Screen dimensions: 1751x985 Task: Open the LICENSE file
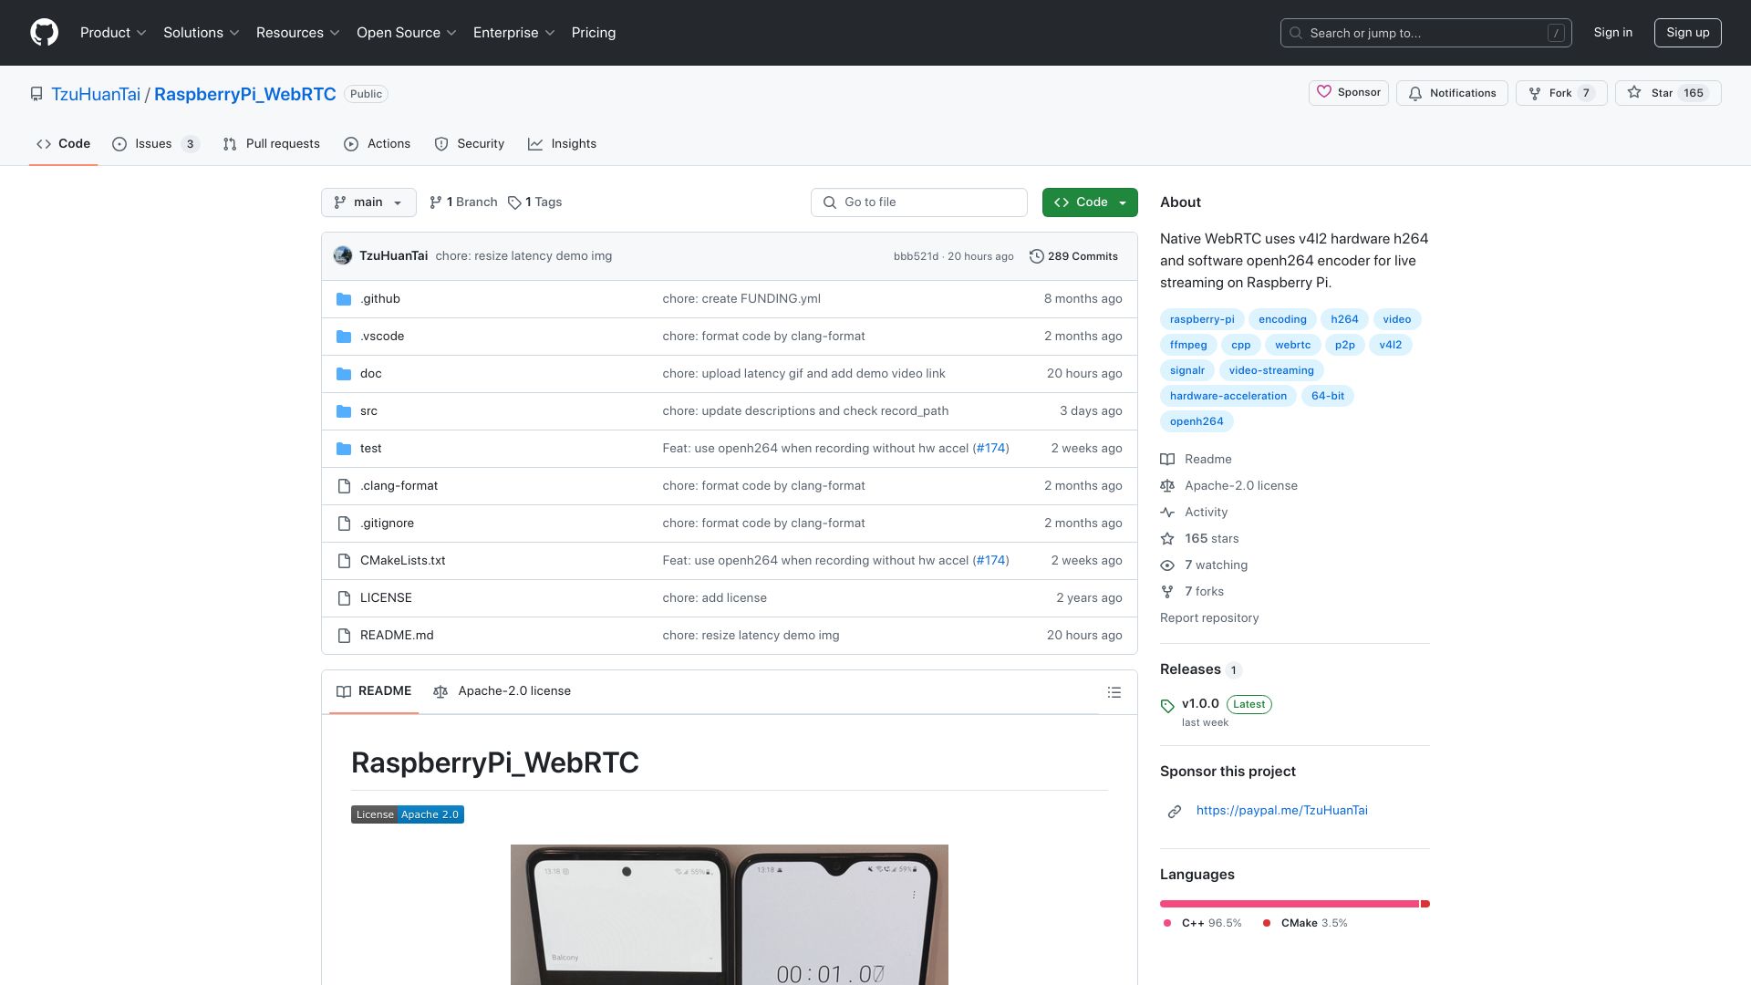click(386, 598)
